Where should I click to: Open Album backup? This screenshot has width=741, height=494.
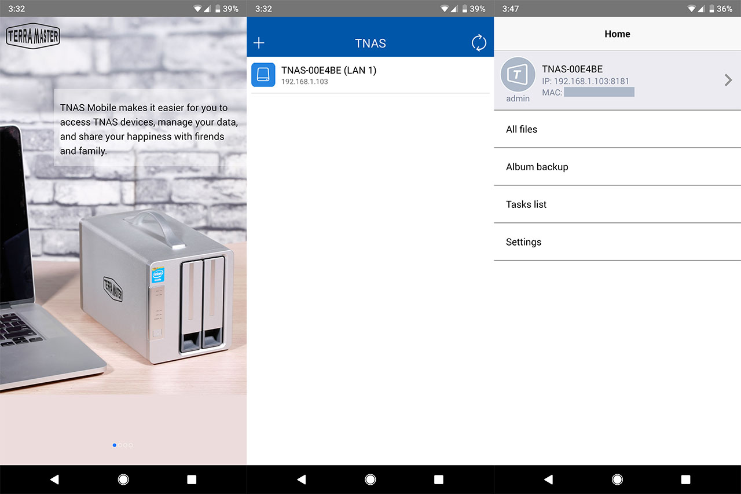tap(617, 167)
